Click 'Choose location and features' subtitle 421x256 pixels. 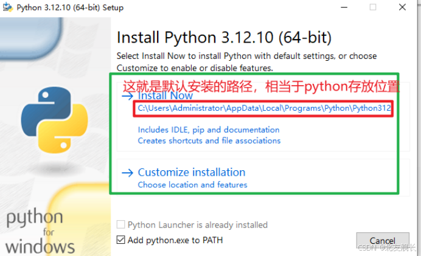click(x=192, y=185)
